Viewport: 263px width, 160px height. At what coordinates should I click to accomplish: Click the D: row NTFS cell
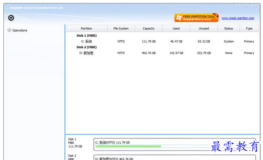tap(121, 53)
